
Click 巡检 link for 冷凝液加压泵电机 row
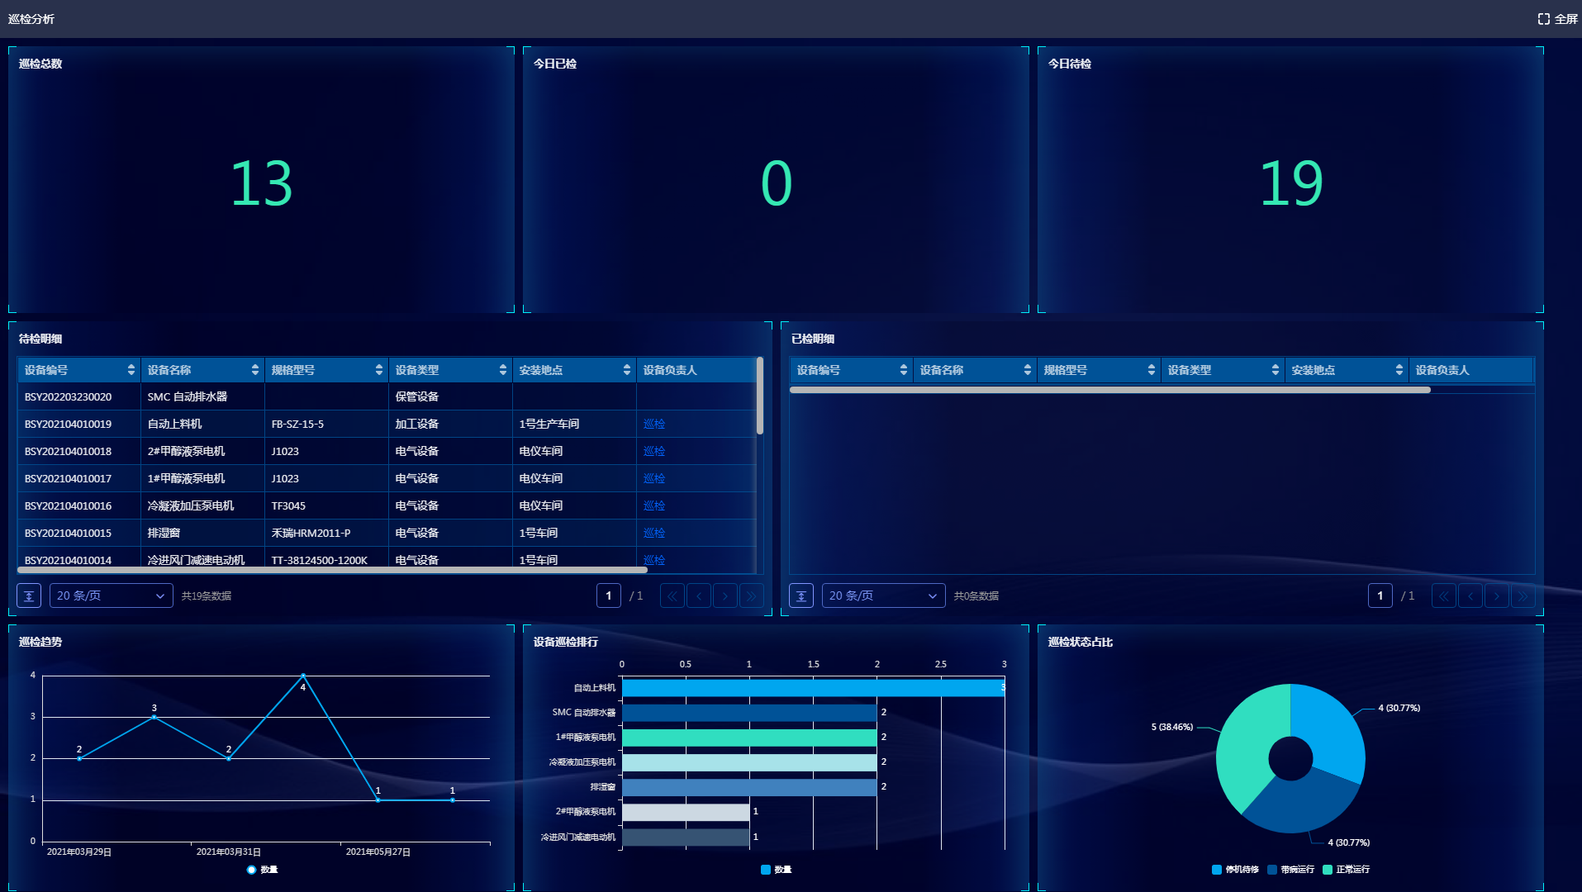(x=654, y=506)
